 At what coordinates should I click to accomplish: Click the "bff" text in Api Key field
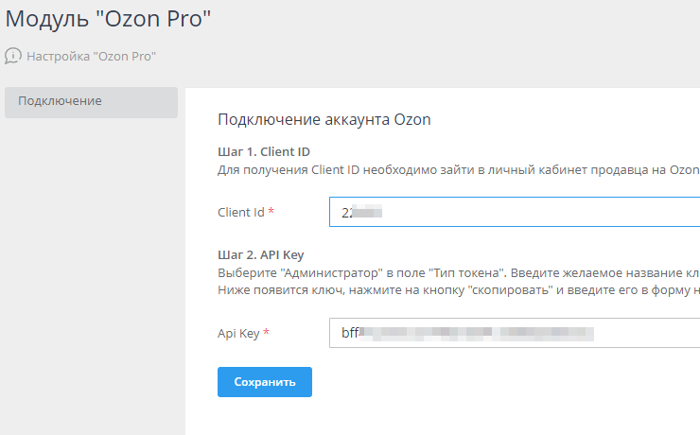[x=351, y=333]
